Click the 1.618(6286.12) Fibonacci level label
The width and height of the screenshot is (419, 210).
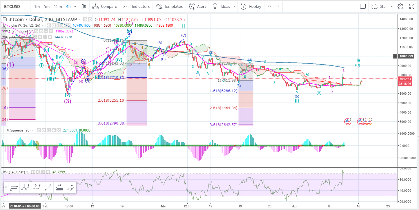coord(223,91)
